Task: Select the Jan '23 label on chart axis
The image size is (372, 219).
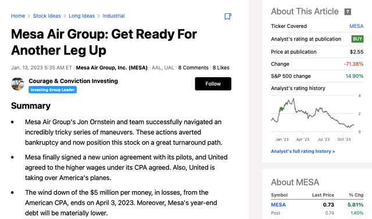Action: tap(282, 139)
